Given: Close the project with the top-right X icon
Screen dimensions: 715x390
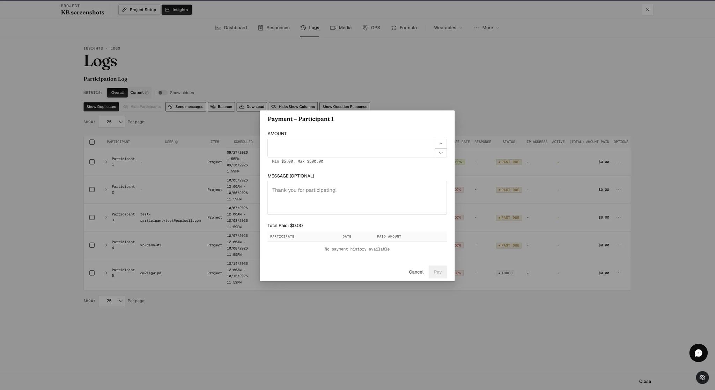Looking at the screenshot, I should click(648, 10).
